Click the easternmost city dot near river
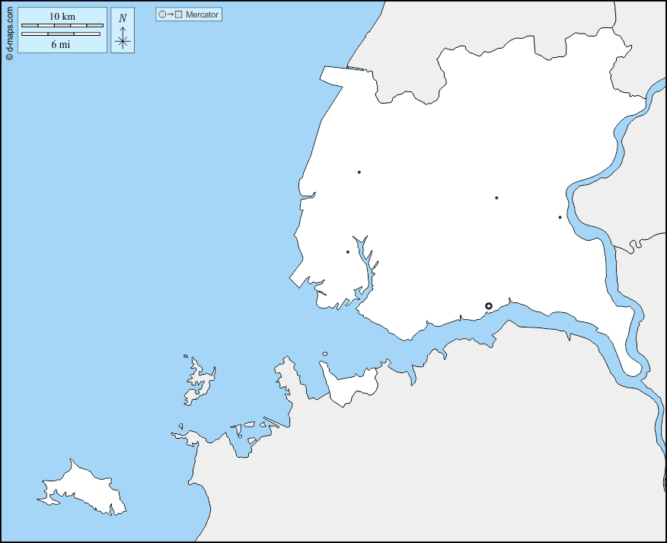 (x=560, y=218)
